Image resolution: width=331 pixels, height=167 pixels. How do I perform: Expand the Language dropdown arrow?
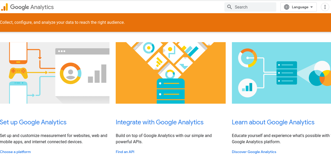tap(312, 7)
